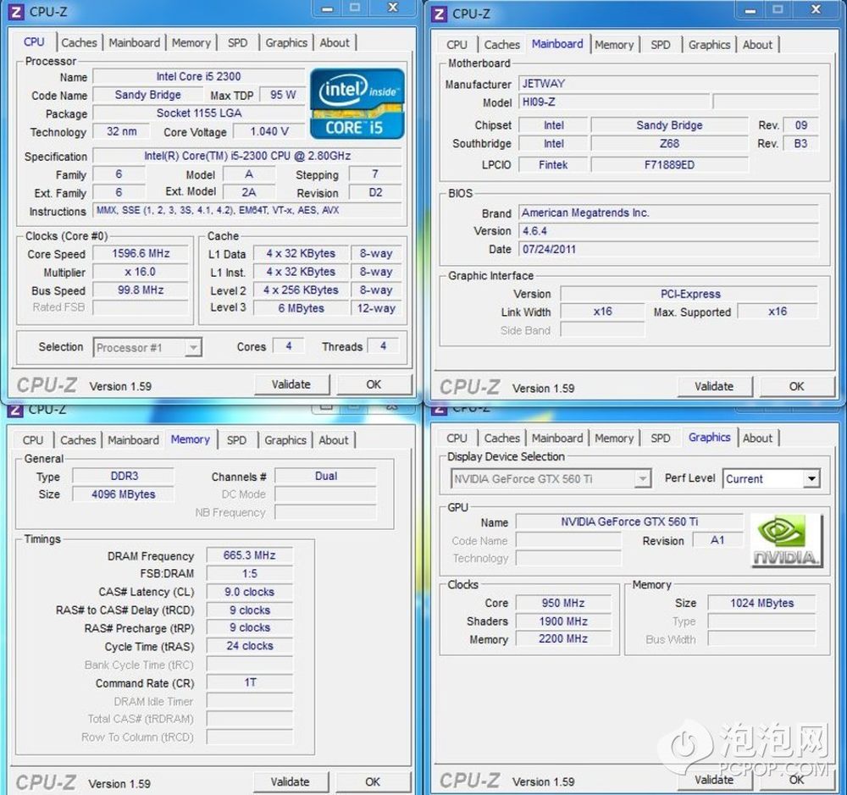Open Graphics tab in the JETWAY mainboard window
847x795 pixels.
tap(709, 45)
